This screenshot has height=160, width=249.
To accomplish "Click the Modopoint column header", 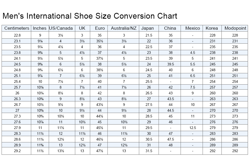I will [x=235, y=28].
